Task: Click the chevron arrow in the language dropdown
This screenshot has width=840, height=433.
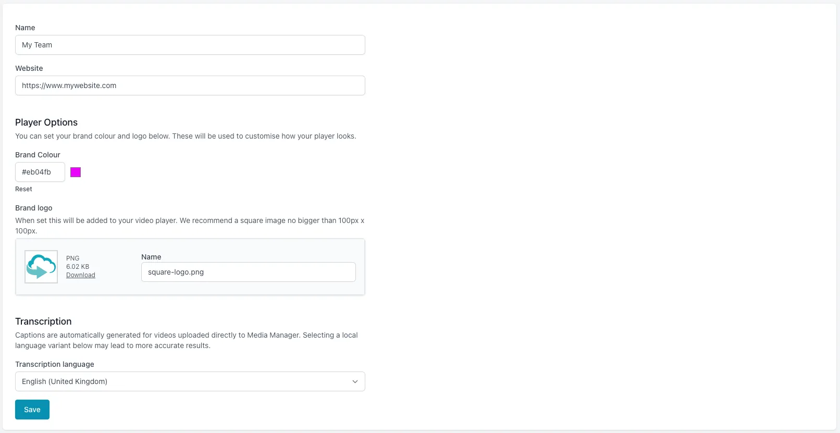Action: pyautogui.click(x=355, y=381)
